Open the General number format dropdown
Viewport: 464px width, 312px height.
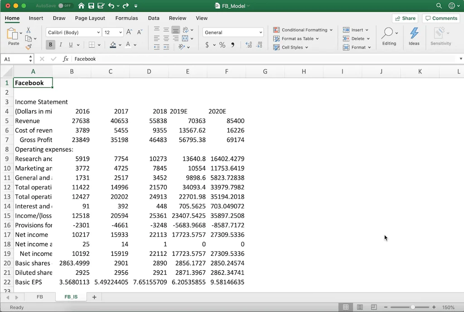click(261, 32)
